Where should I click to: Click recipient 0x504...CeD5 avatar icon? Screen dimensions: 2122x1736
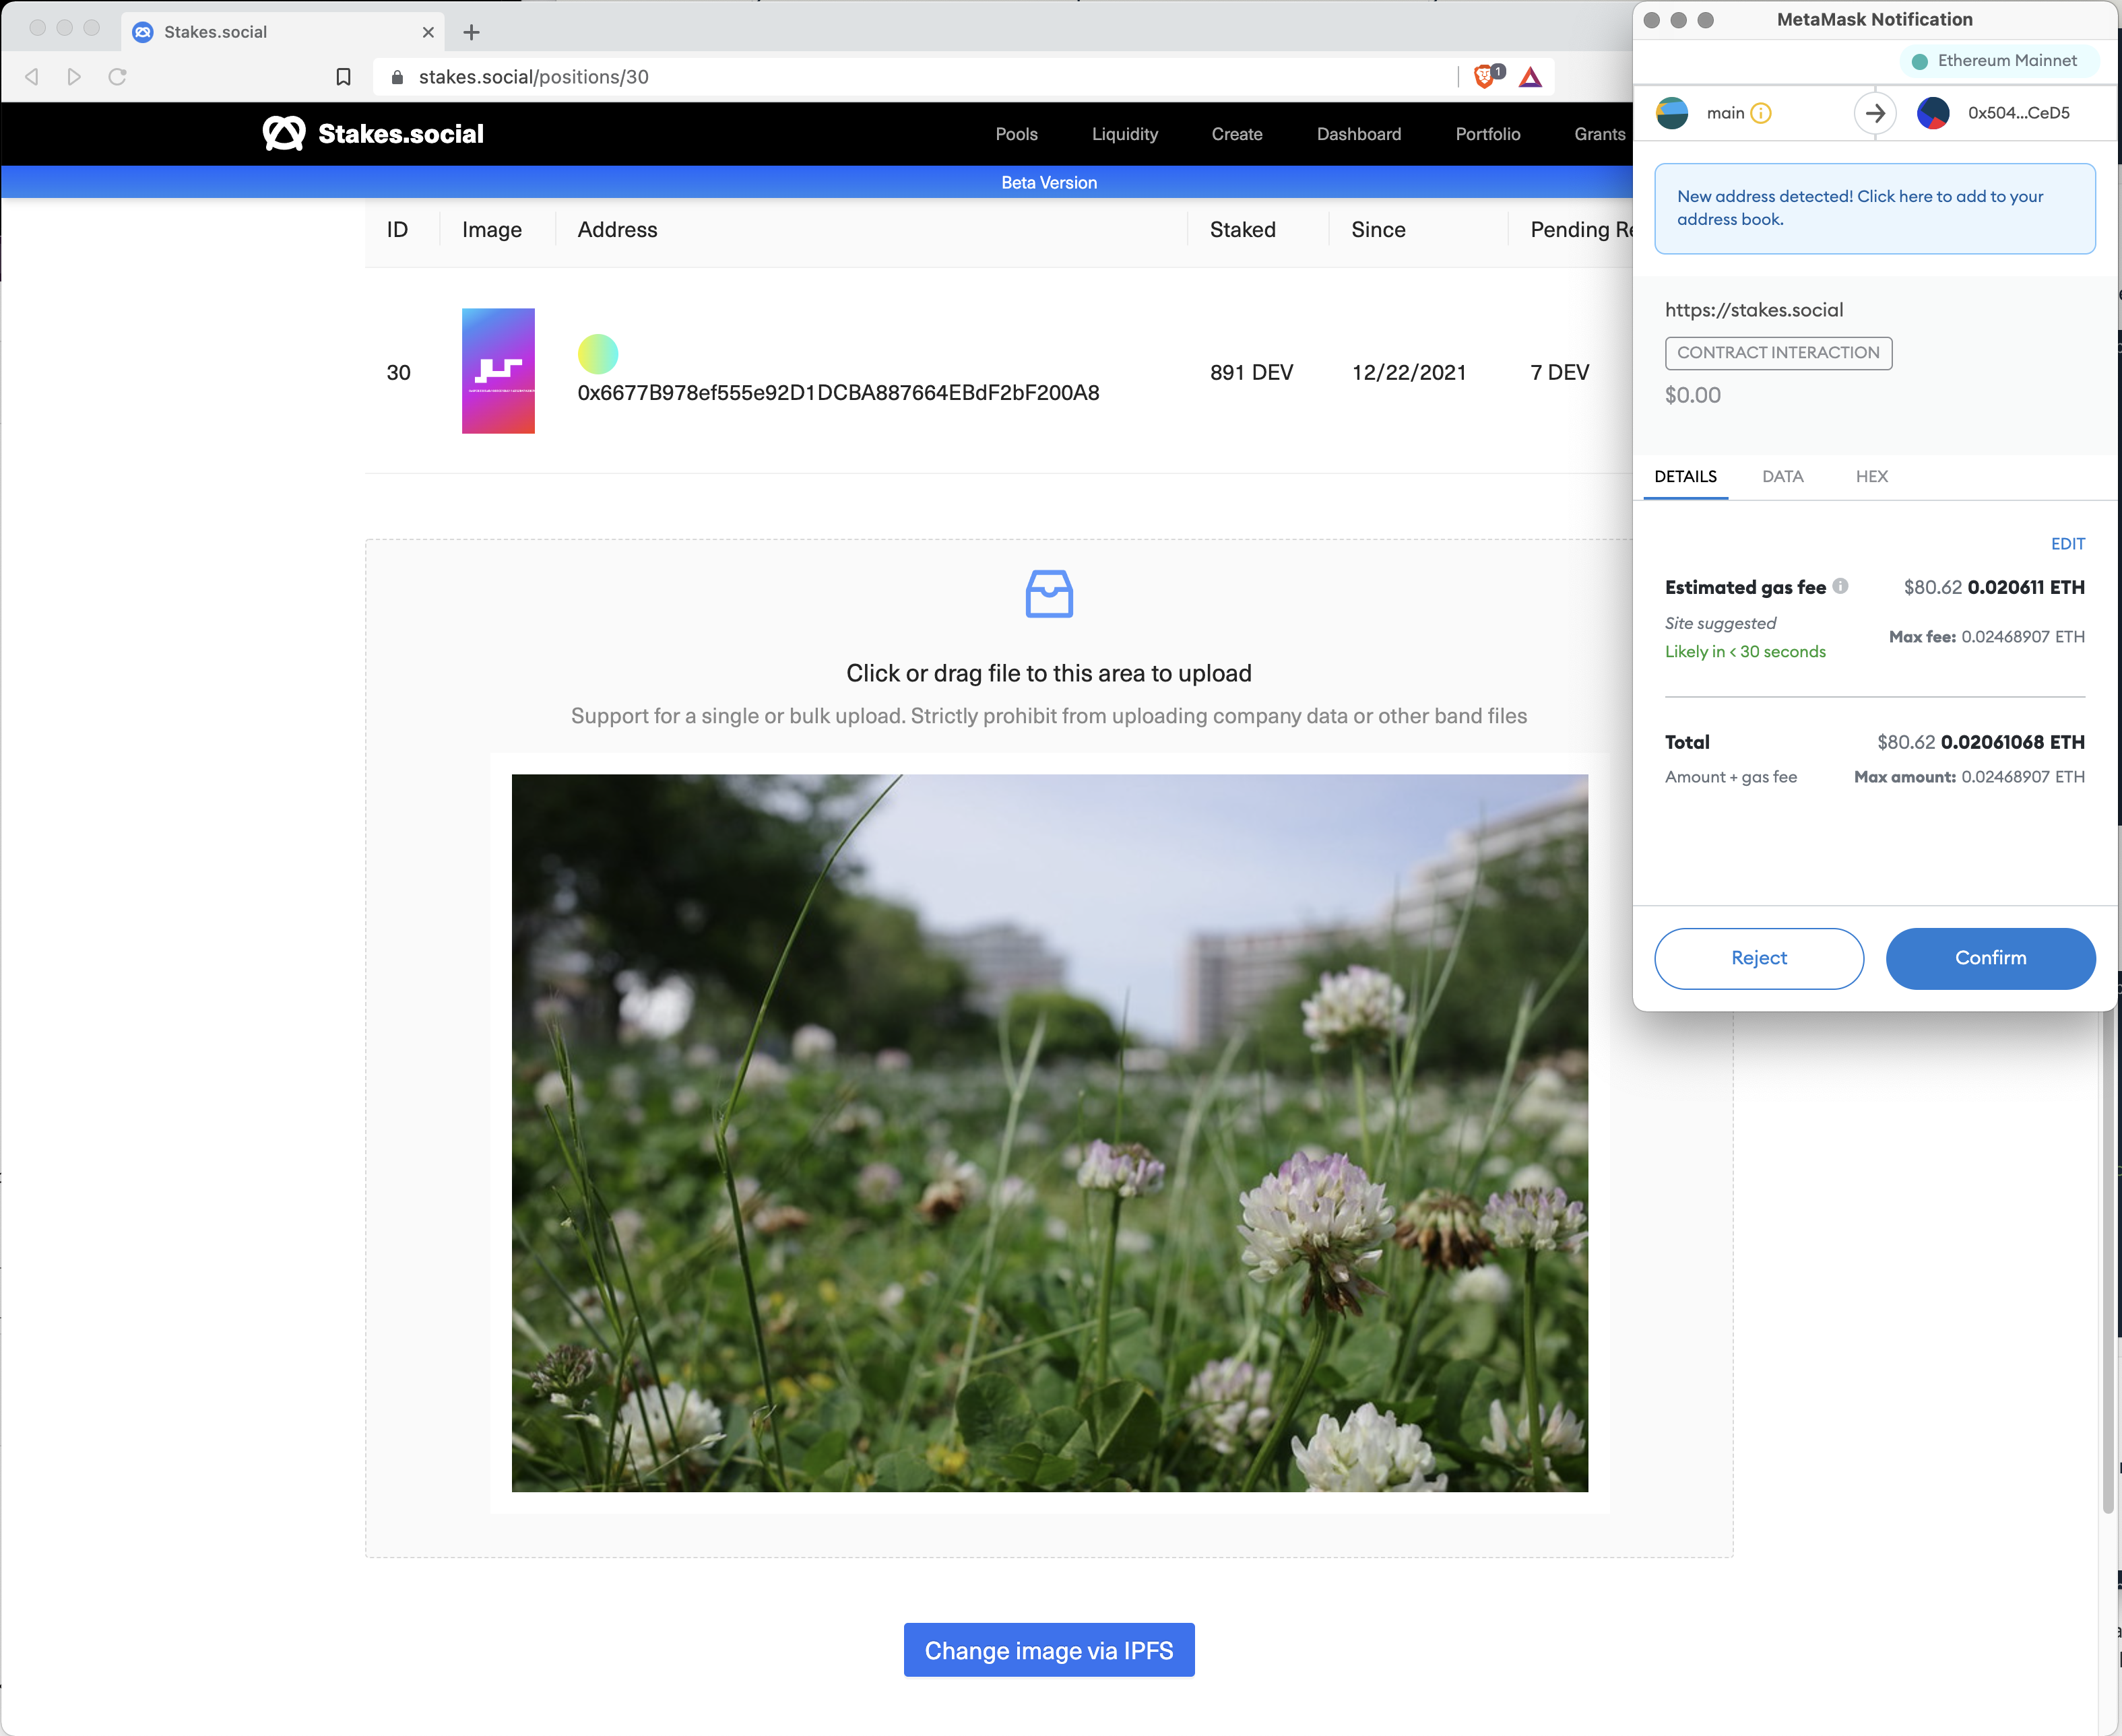coord(1933,113)
